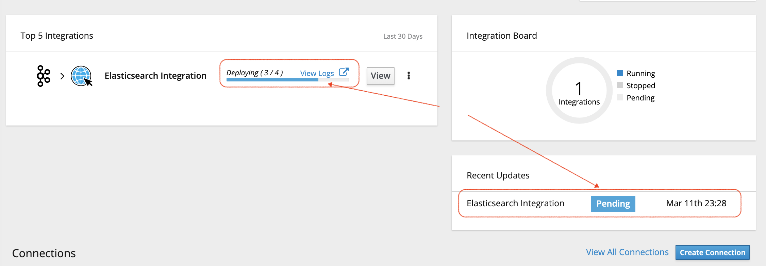
Task: Click the 'Running' legend label
Action: 641,73
